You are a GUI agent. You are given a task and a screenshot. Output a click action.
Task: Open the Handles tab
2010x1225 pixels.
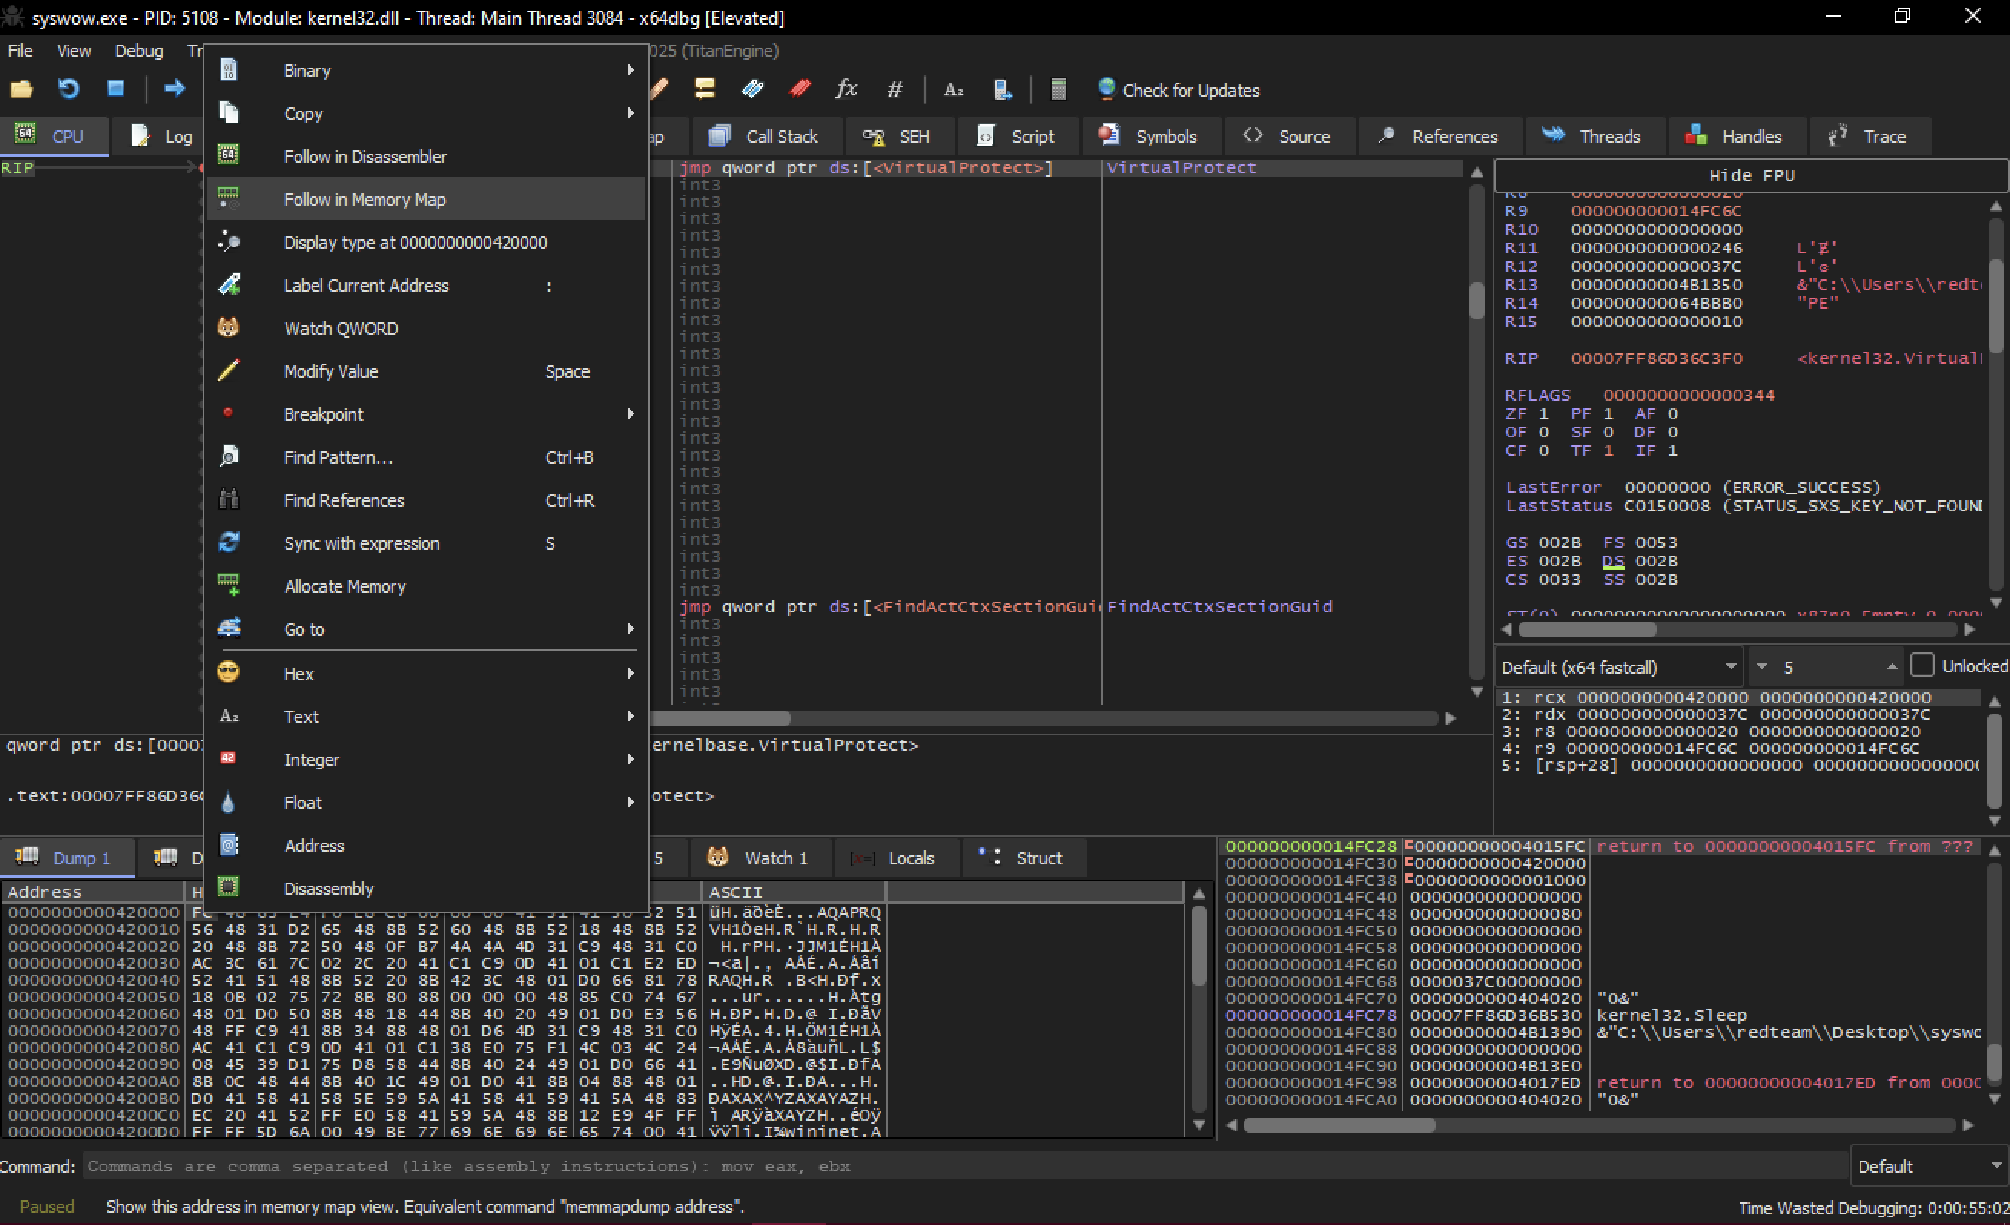coord(1737,136)
